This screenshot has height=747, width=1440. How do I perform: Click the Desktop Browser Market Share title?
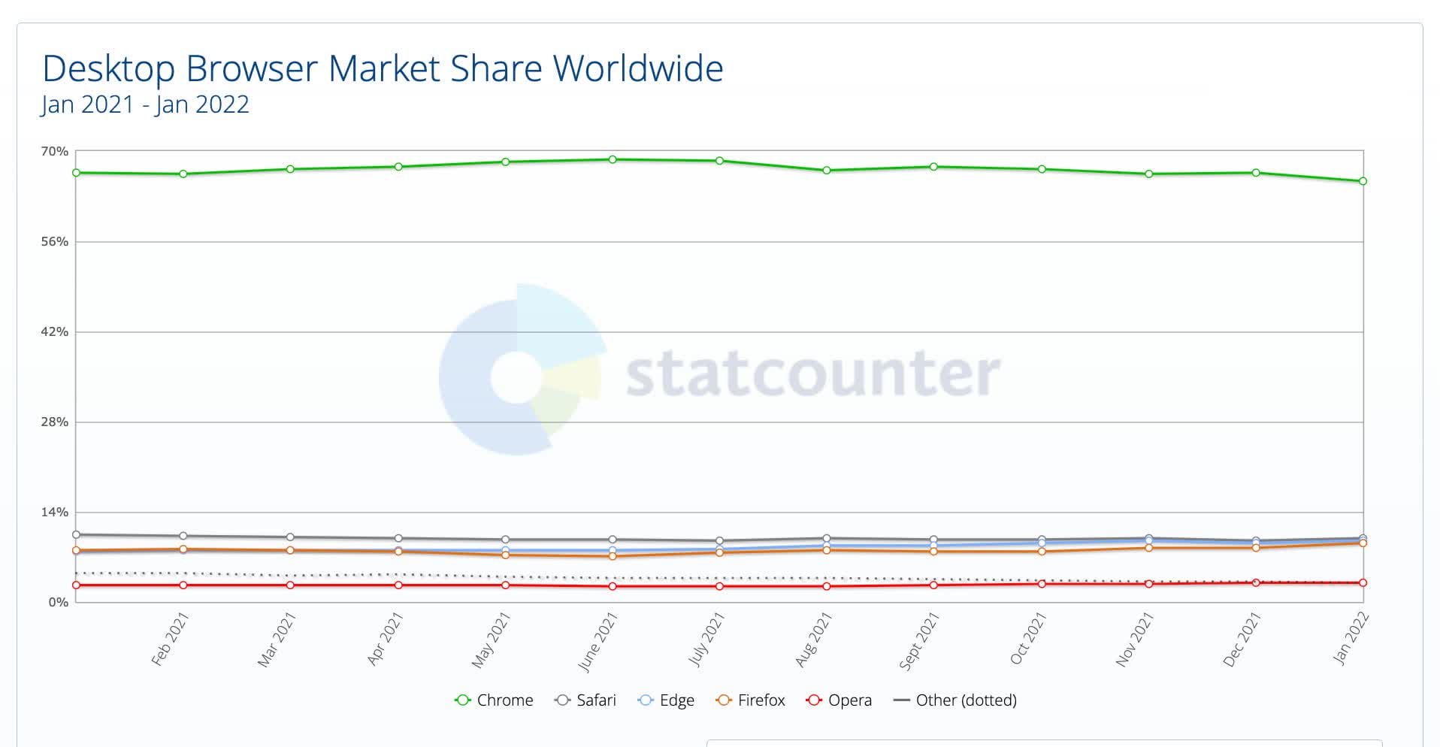tap(383, 68)
